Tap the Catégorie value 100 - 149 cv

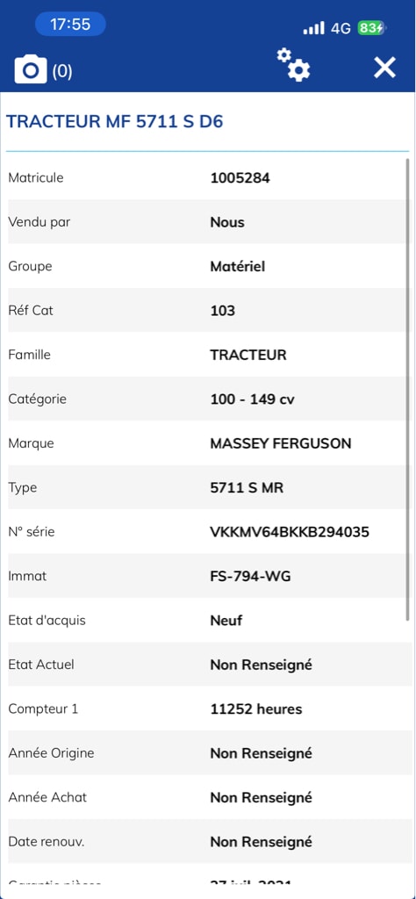pos(252,399)
